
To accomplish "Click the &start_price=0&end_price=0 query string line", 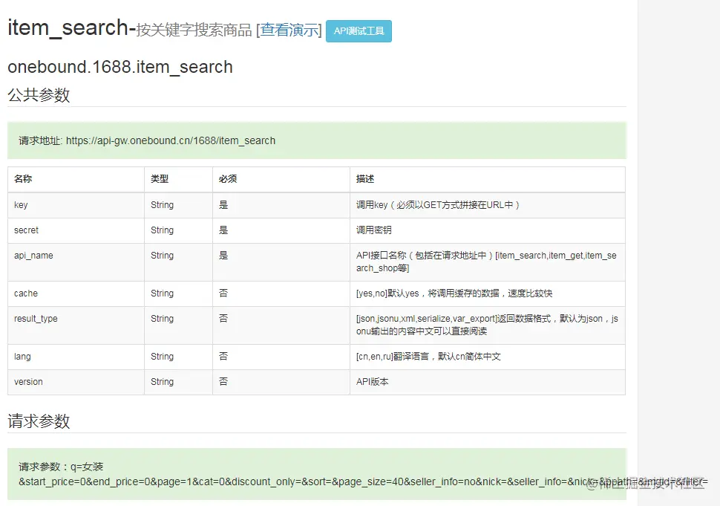I will pos(363,481).
